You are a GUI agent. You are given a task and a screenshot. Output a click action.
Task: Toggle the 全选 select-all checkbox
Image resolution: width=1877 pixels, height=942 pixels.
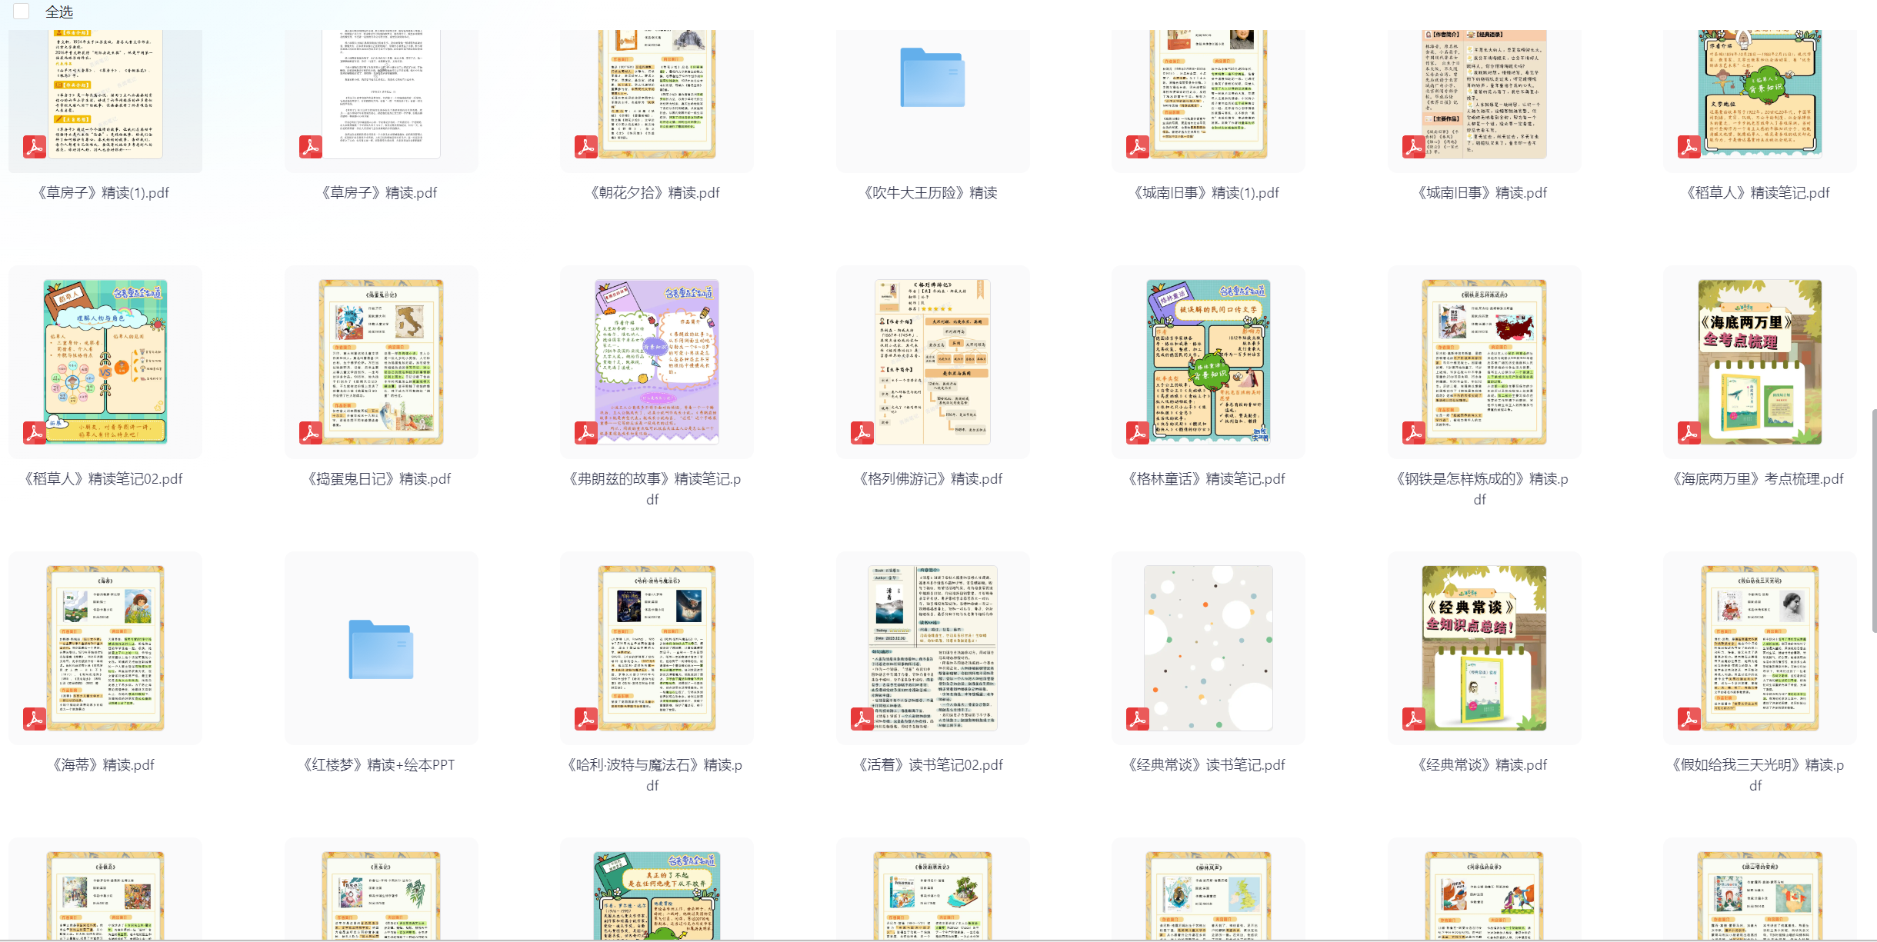22,12
